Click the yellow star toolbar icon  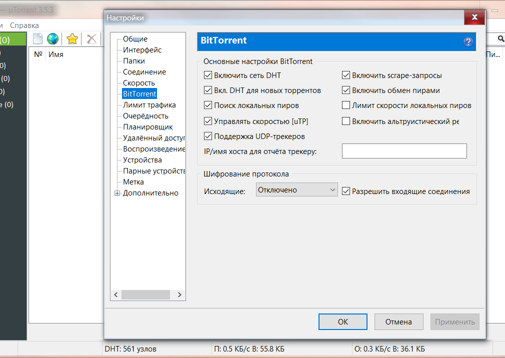click(x=72, y=39)
